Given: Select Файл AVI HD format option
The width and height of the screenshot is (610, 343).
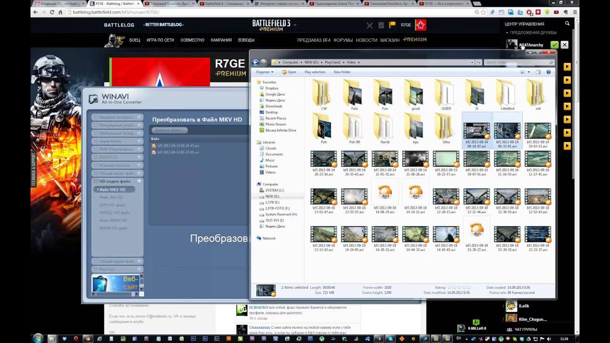Looking at the screenshot, I should [112, 197].
